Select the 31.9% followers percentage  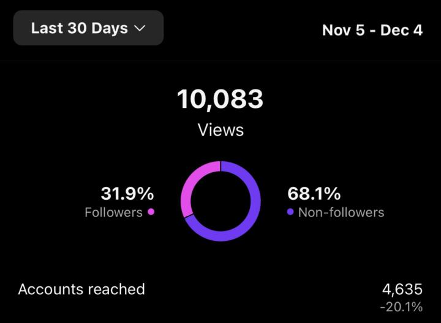click(127, 194)
